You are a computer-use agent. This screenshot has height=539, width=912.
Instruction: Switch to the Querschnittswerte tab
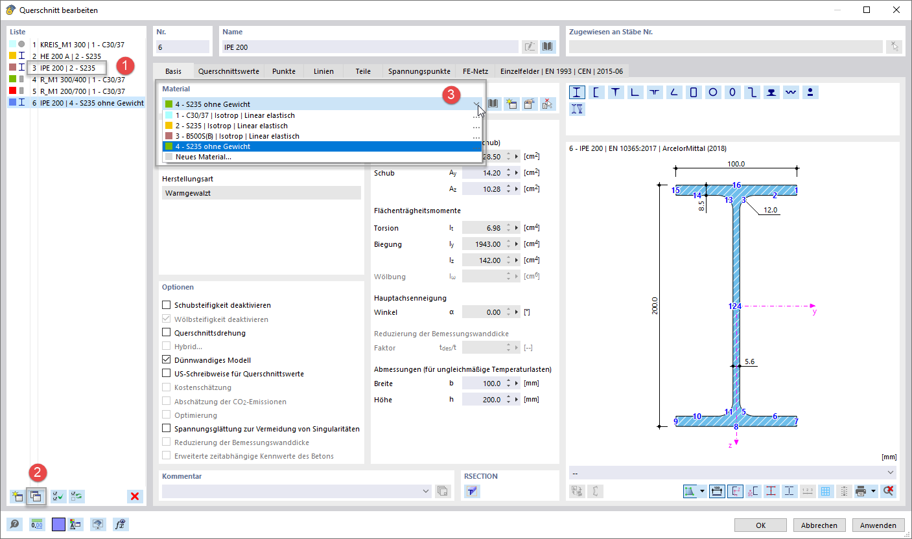tap(229, 71)
